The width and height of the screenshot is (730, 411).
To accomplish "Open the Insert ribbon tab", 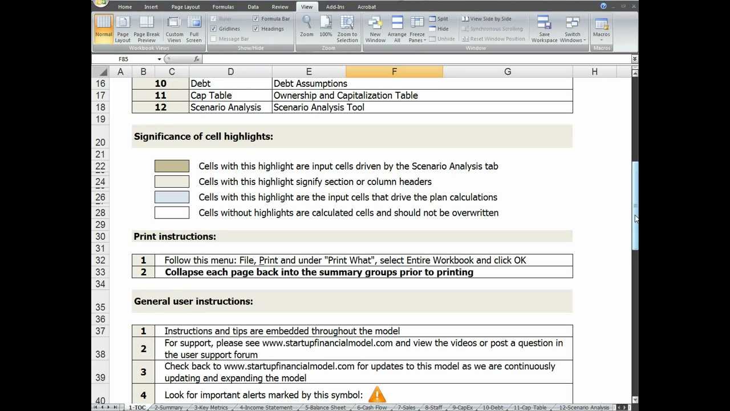I will (151, 7).
